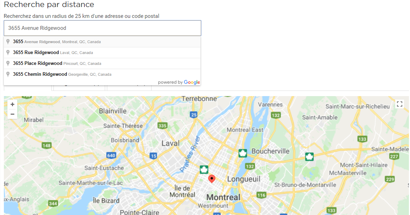Click green maple leaf marker beside Prairies River
410x215 pixels.
(x=203, y=170)
